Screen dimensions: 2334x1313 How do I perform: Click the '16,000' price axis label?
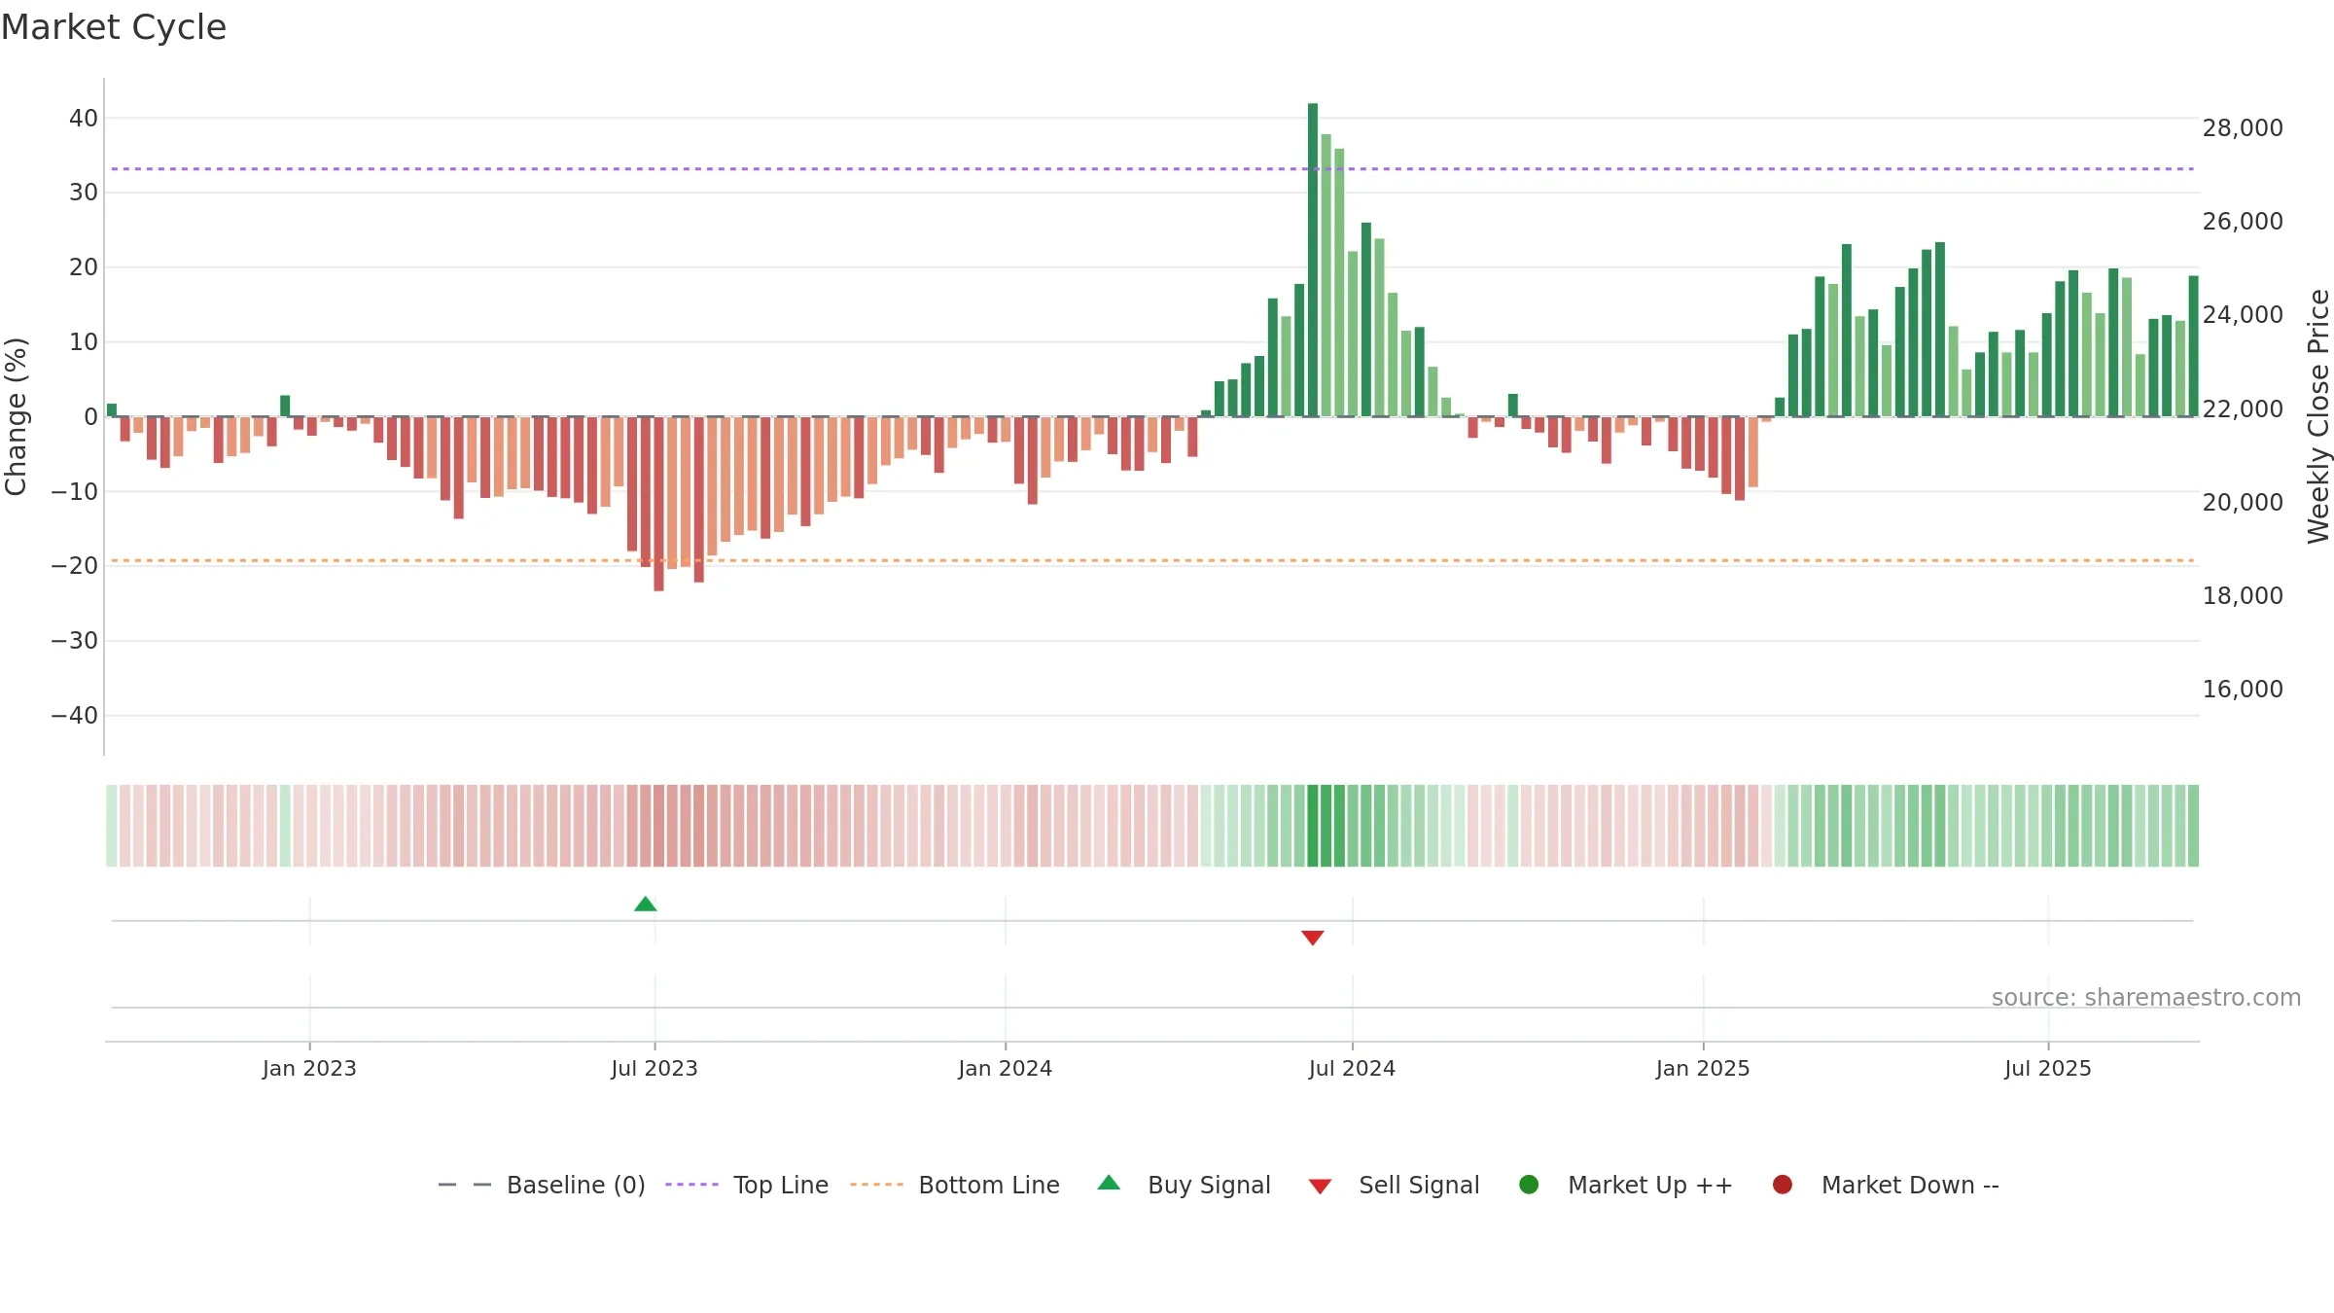[2243, 689]
